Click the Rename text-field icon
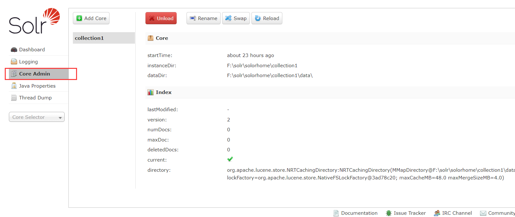The image size is (515, 217). click(x=193, y=18)
